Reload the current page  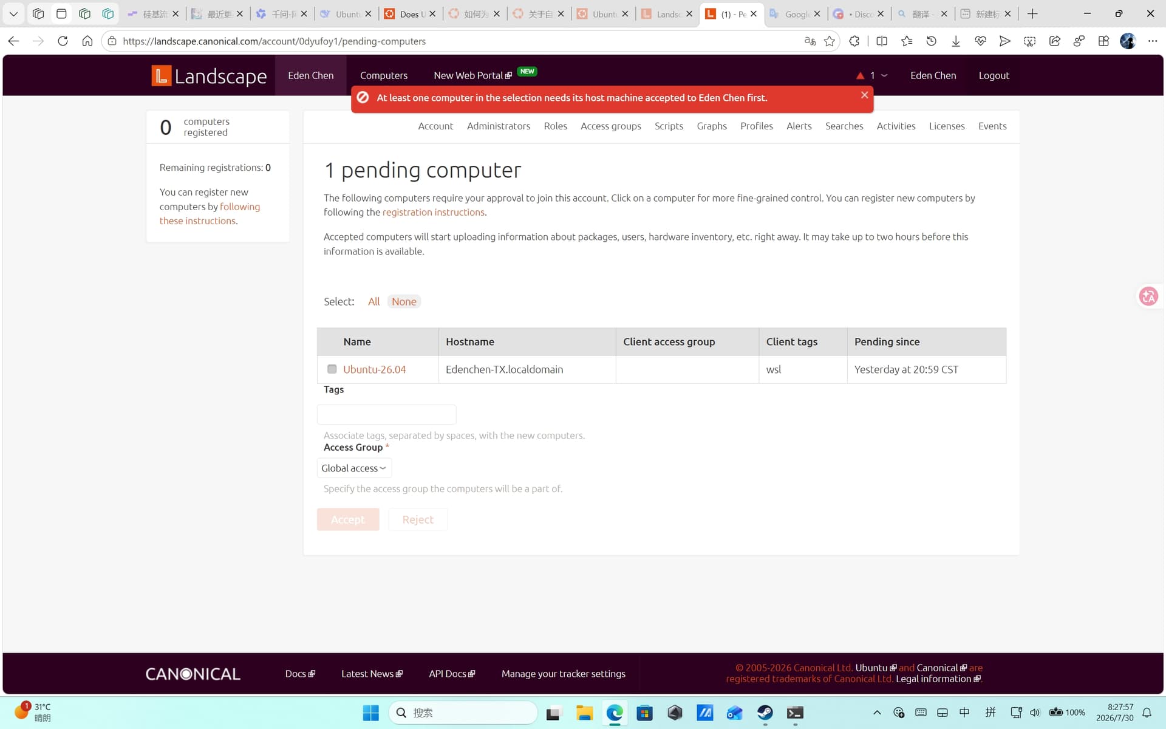point(63,41)
